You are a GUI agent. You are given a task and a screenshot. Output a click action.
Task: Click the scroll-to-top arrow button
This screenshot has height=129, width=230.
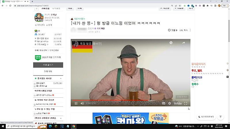point(220,117)
